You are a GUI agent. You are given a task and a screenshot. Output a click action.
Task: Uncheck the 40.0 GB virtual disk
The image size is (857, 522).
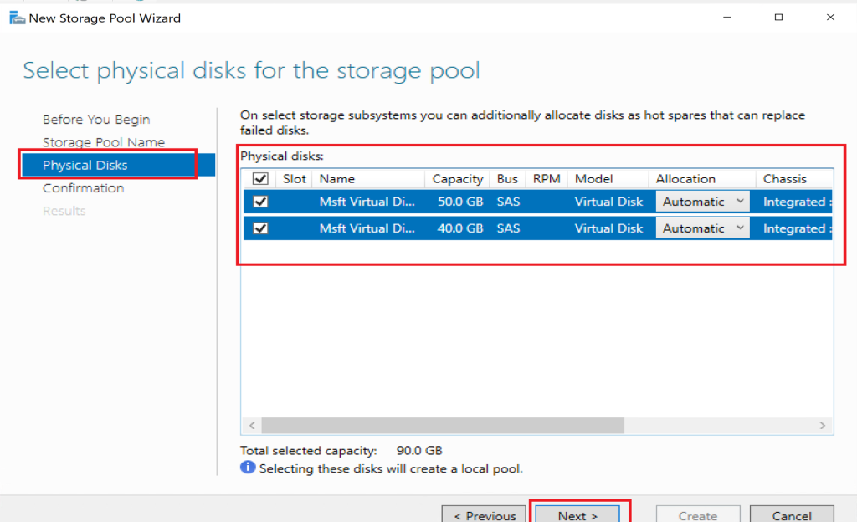(x=260, y=228)
